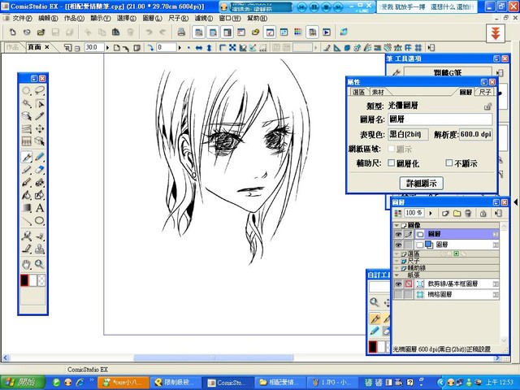Click the delete layer trash icon
Image resolution: width=520 pixels, height=390 pixels.
click(x=468, y=213)
